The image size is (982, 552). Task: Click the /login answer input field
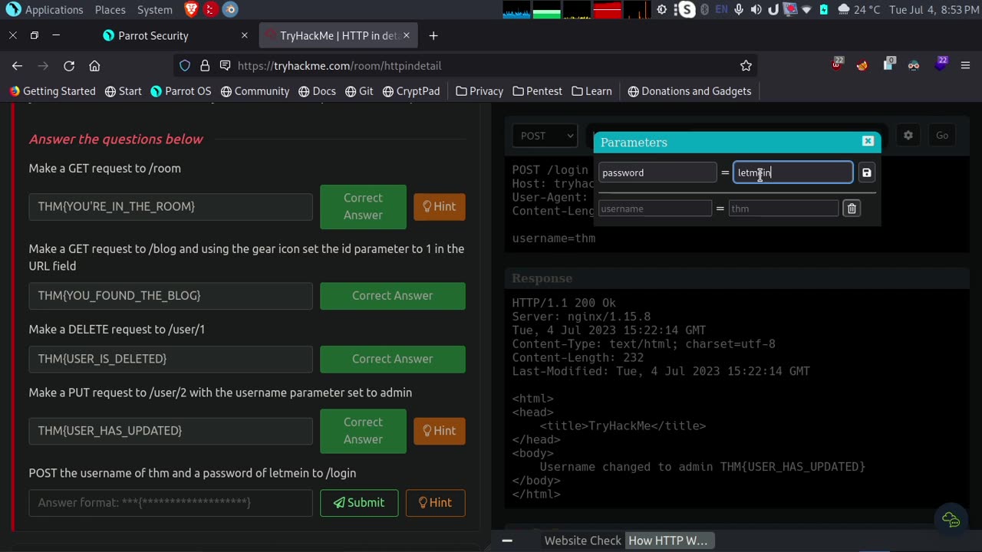click(x=170, y=503)
